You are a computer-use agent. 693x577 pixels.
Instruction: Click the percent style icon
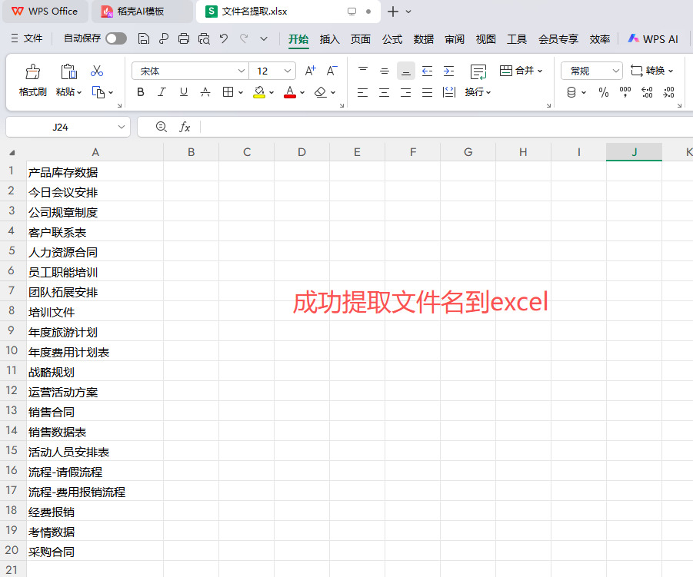pyautogui.click(x=603, y=92)
